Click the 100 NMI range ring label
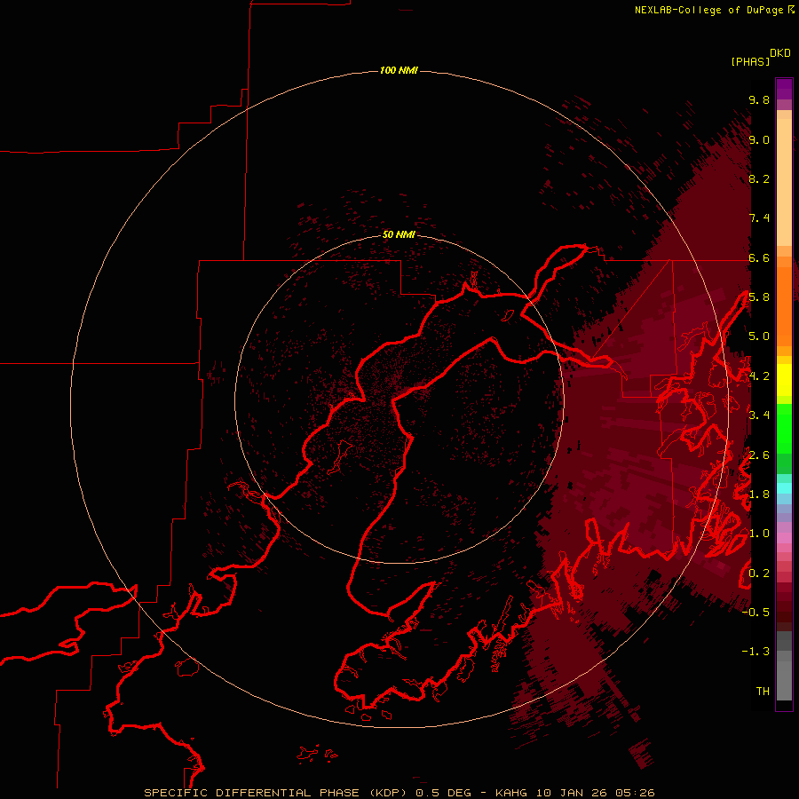 tap(399, 70)
